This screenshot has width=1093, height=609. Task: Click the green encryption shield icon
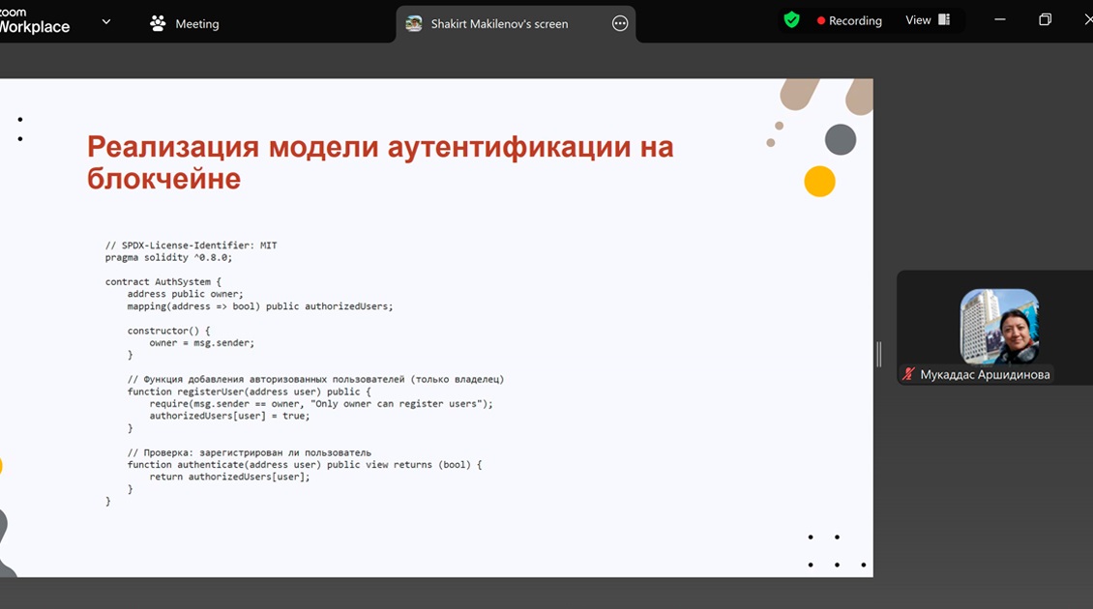coord(791,20)
